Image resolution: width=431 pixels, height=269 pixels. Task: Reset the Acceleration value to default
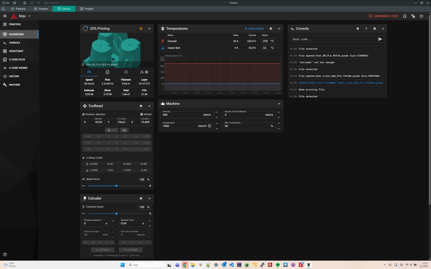pyautogui.click(x=210, y=126)
